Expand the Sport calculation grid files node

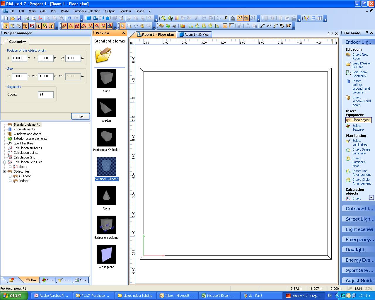click(10, 167)
